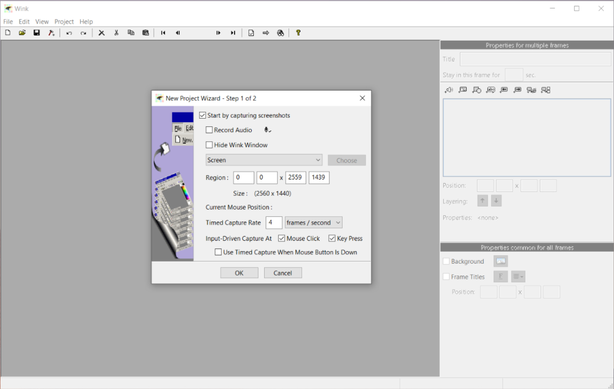Check the Background checkbox in properties
614x389 pixels.
click(446, 261)
